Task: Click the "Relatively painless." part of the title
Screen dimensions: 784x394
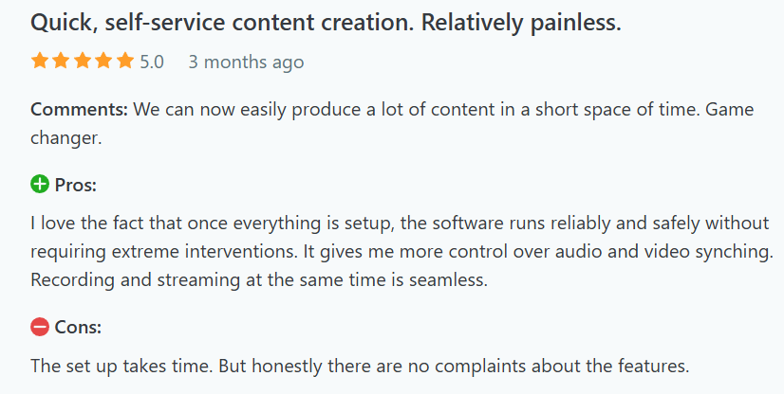Action: pyautogui.click(x=521, y=23)
